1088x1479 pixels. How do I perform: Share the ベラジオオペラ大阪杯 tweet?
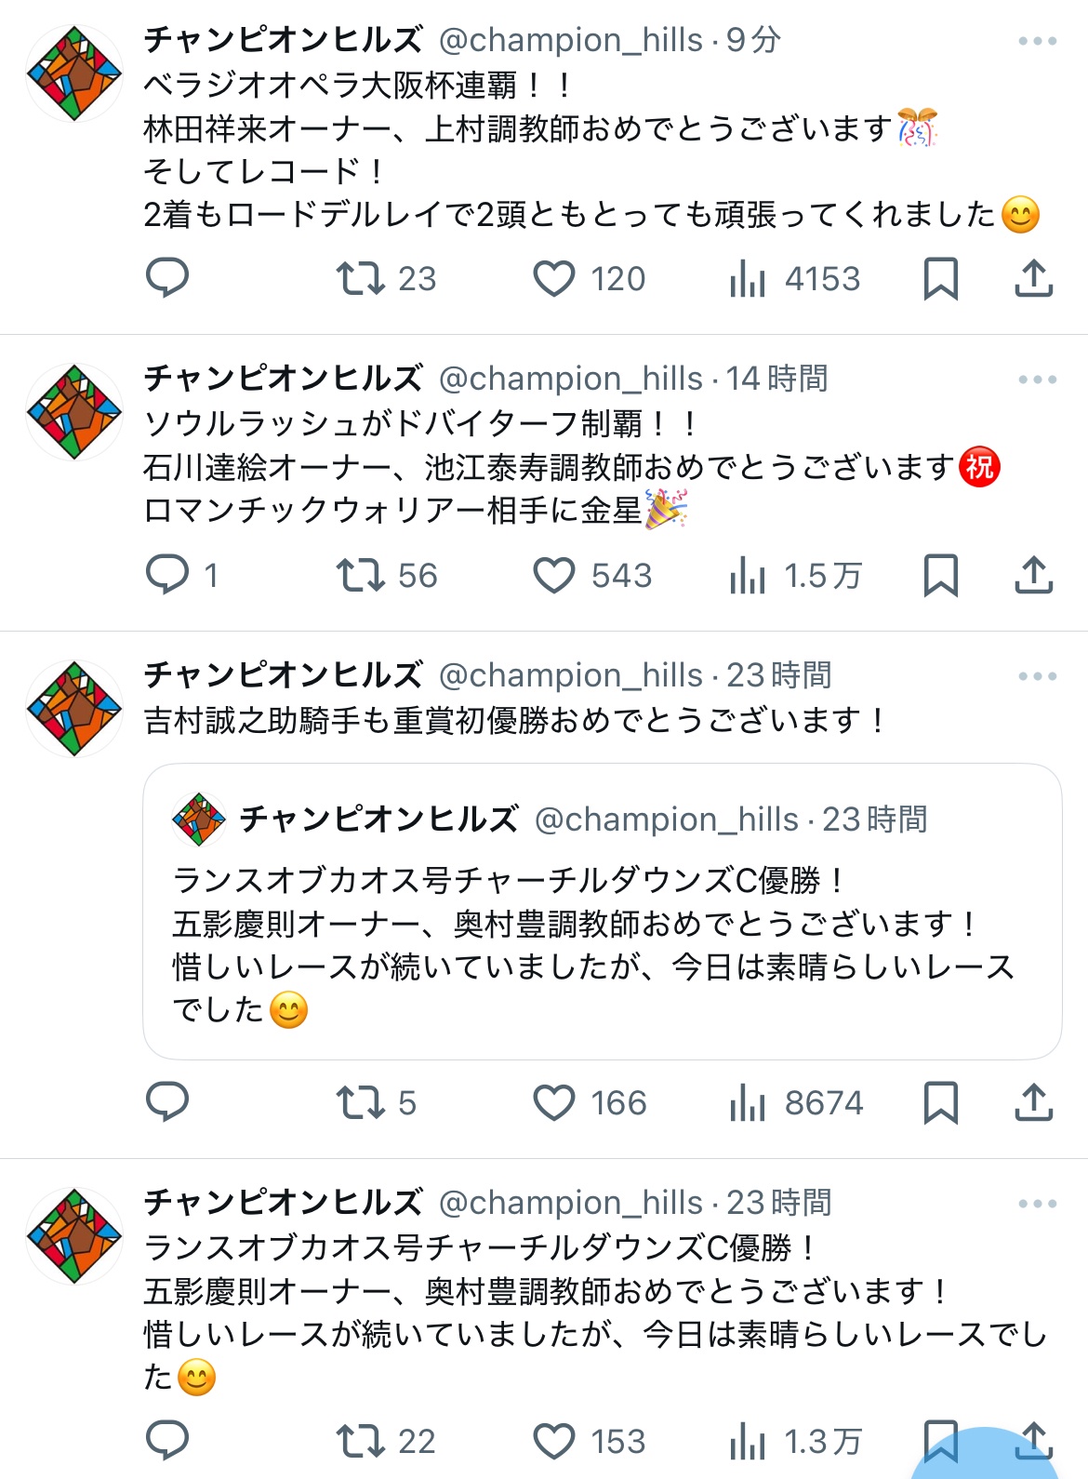click(1033, 278)
